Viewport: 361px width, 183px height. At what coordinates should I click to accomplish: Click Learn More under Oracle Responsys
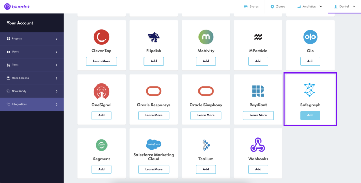(x=154, y=115)
